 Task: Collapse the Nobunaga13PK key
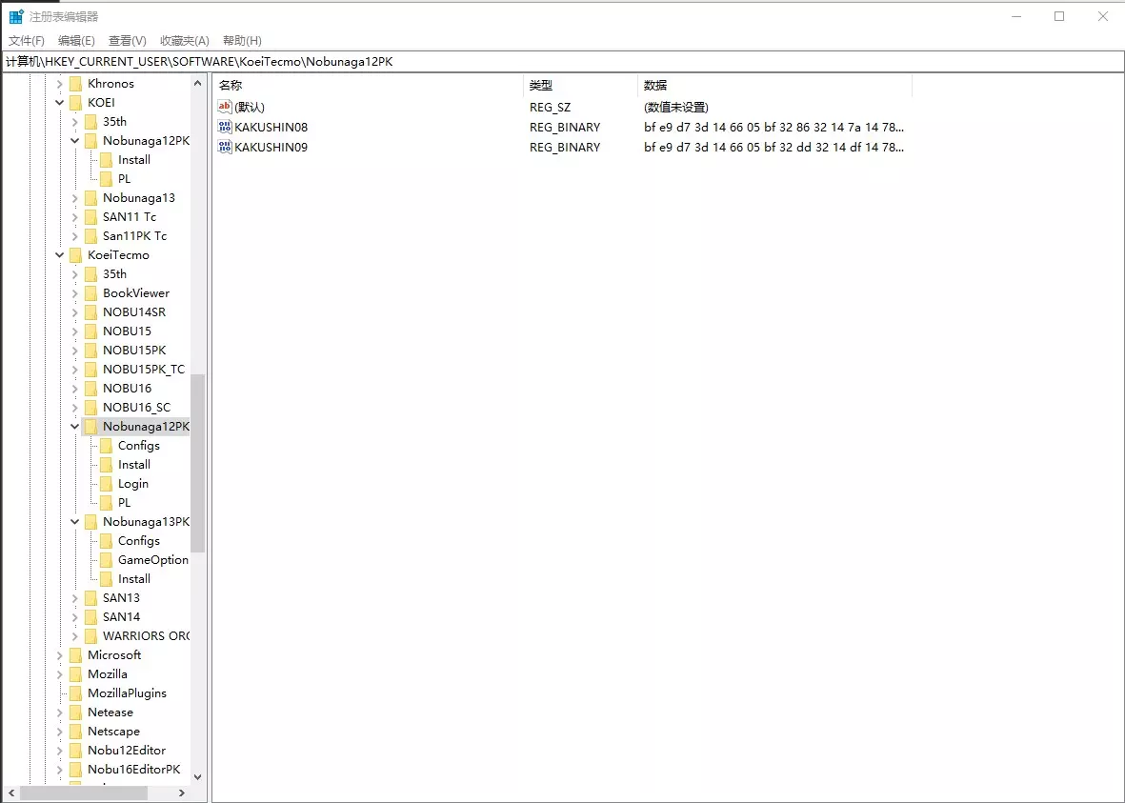click(x=74, y=522)
